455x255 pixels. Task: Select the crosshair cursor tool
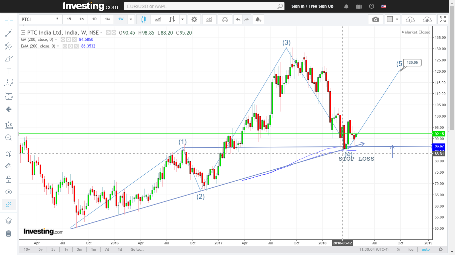pyautogui.click(x=9, y=21)
